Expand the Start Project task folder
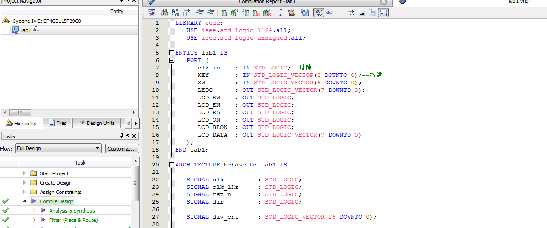 (x=25, y=173)
